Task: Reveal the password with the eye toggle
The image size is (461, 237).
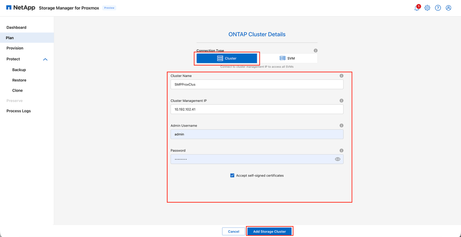Action: pos(337,159)
